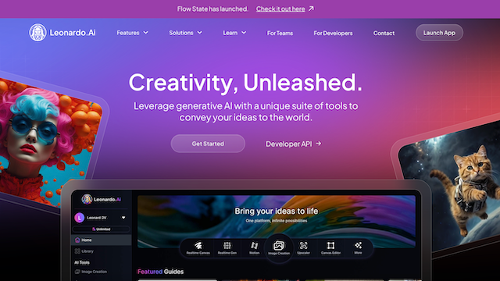This screenshot has width=500, height=281.
Task: Click the Image Creation icon in sidebar
Action: click(77, 272)
